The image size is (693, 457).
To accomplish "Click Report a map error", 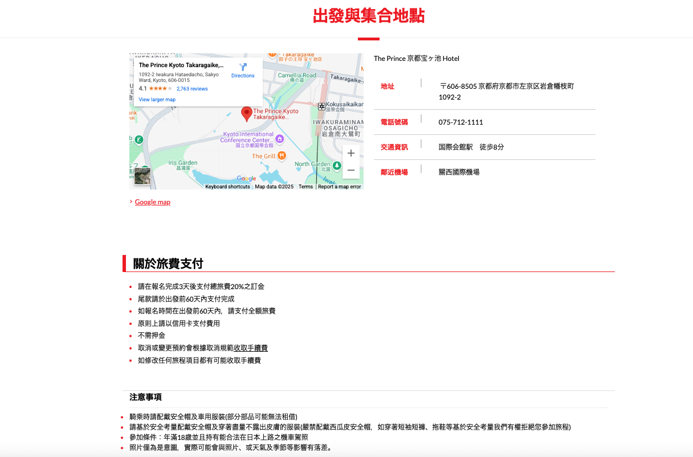I will coord(339,187).
